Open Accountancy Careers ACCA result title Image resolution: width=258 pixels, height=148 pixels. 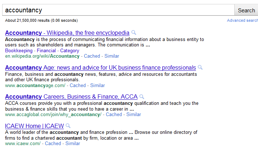[71, 96]
